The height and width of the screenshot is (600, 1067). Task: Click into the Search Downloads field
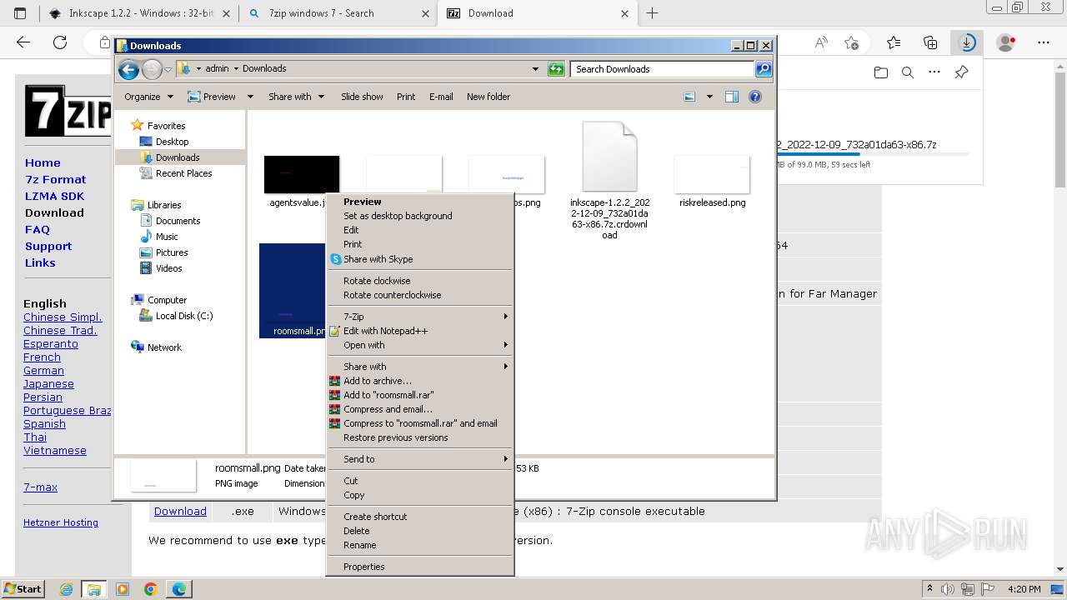pos(663,69)
